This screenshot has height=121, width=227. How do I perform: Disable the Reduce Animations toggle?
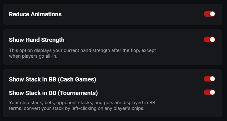click(x=209, y=14)
